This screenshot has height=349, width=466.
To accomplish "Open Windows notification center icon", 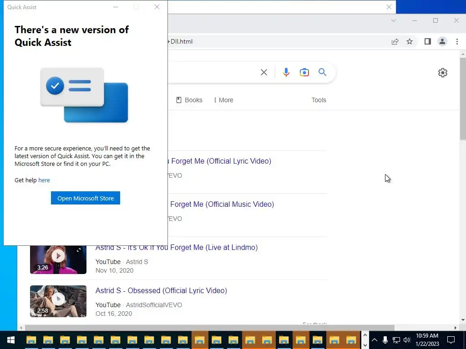I will click(451, 340).
